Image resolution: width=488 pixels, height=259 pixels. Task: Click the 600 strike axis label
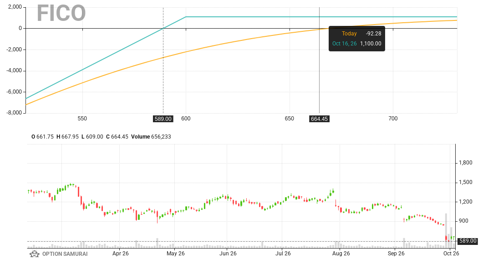click(x=186, y=119)
